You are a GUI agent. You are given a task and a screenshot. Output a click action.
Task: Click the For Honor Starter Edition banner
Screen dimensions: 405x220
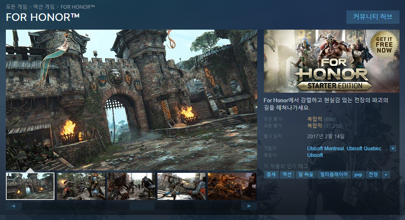(x=331, y=61)
